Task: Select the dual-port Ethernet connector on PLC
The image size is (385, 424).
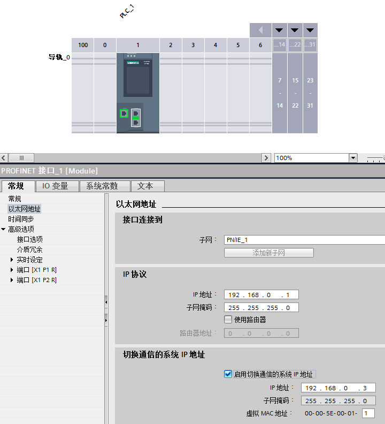Action: [x=136, y=118]
